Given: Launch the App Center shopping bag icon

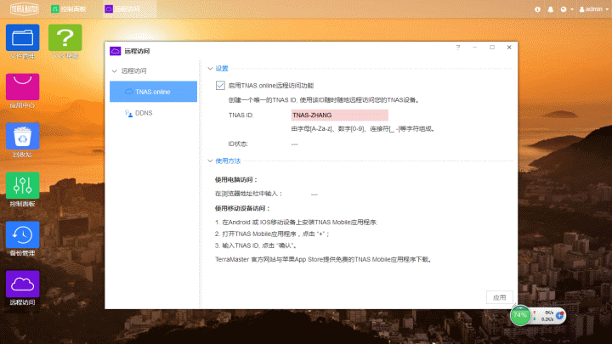Looking at the screenshot, I should pos(23,87).
